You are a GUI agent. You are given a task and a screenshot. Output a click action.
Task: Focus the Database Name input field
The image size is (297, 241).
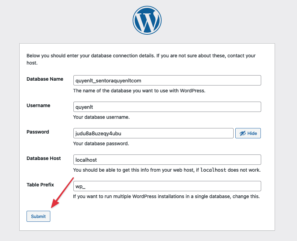click(x=167, y=80)
